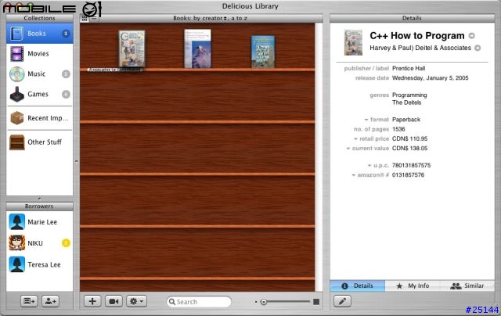501x316 pixels.
Task: Click the shelf vertical scrollbar
Action: pyautogui.click(x=319, y=156)
